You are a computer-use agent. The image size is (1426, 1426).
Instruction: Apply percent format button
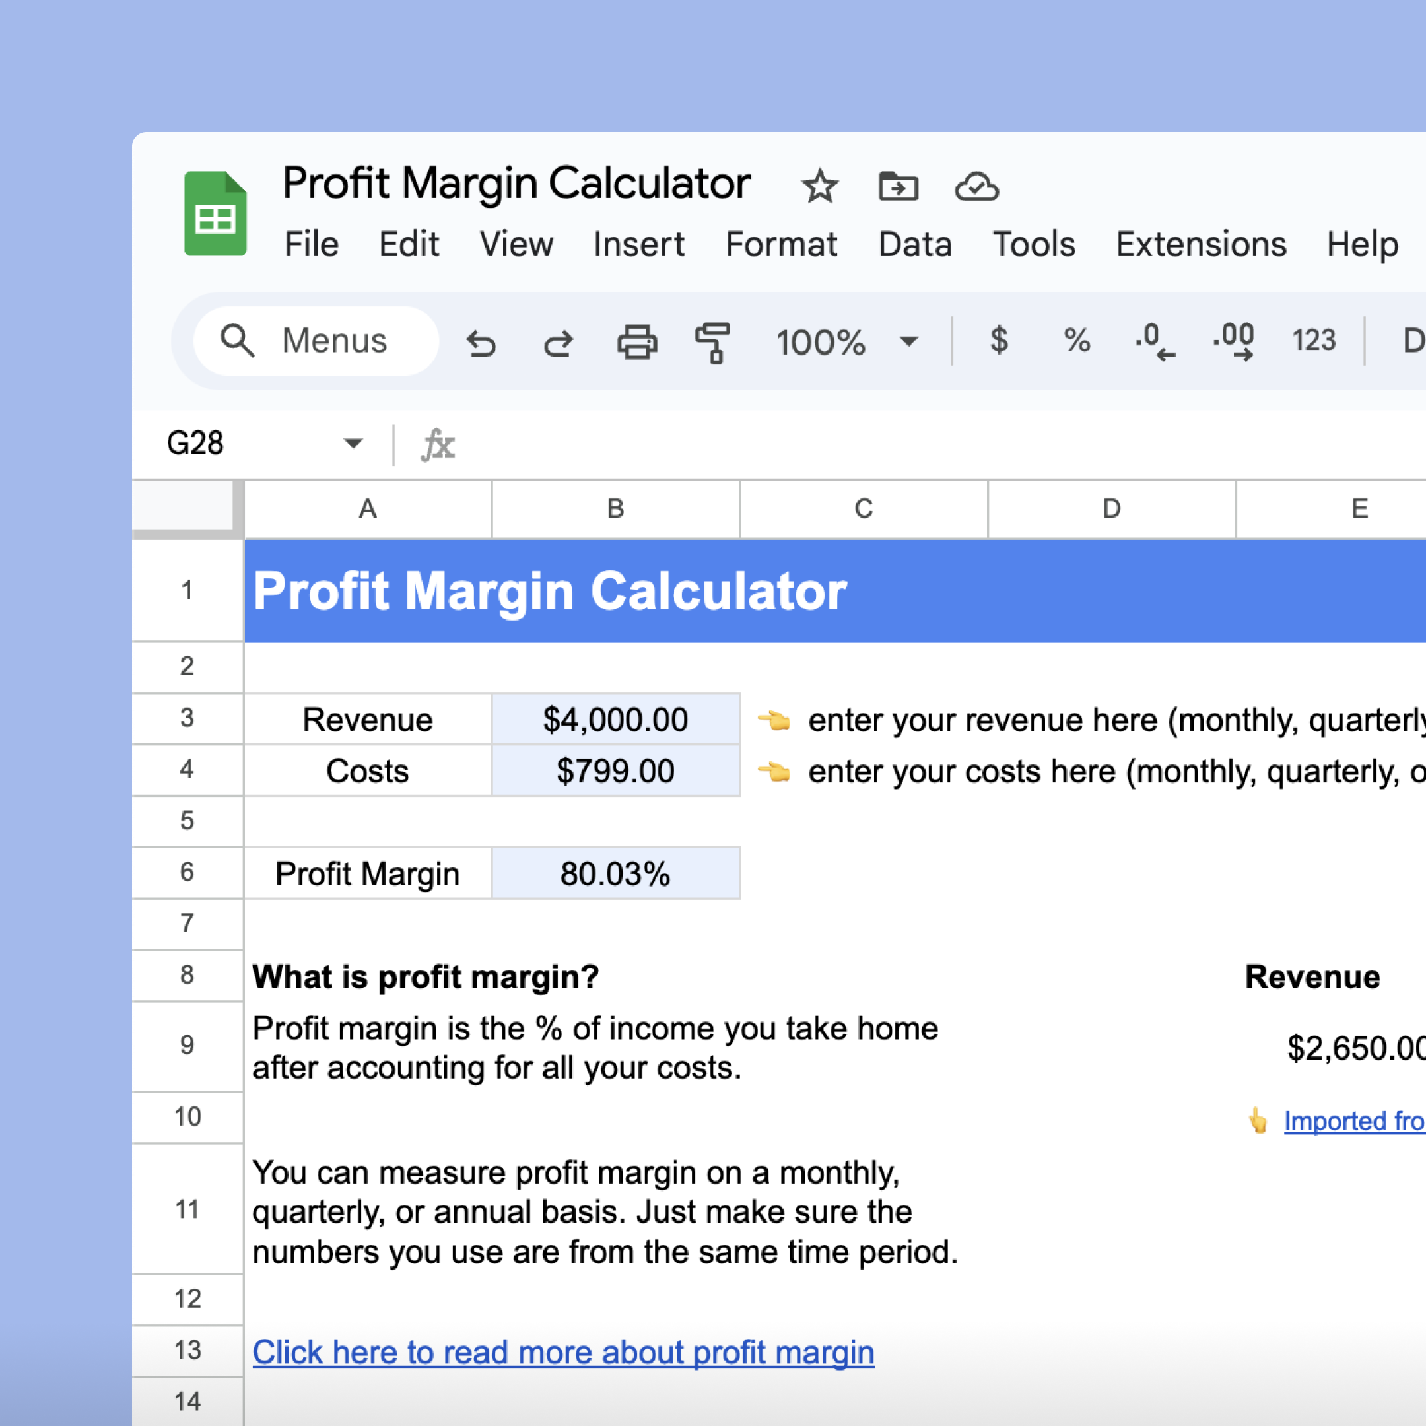pyautogui.click(x=1077, y=341)
